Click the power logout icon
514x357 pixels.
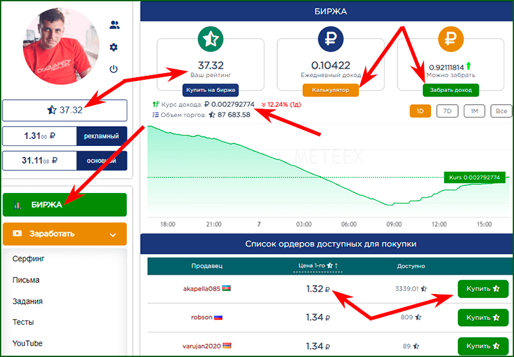(113, 69)
